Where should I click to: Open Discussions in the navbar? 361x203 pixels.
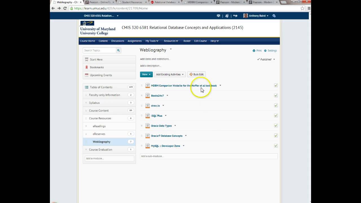(118, 41)
